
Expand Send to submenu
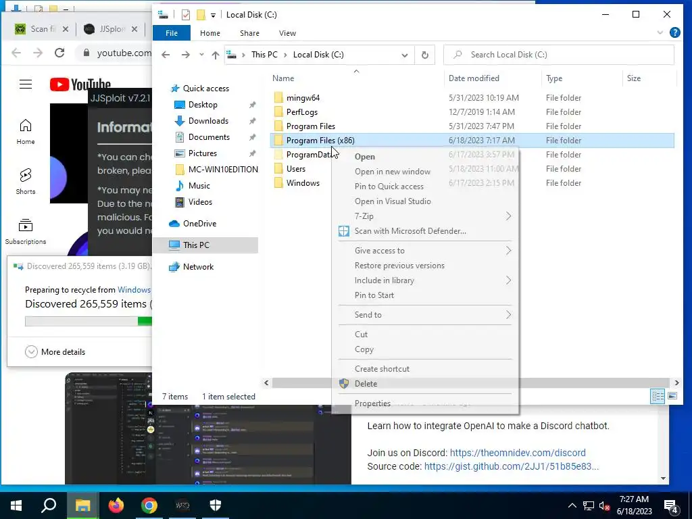point(508,315)
